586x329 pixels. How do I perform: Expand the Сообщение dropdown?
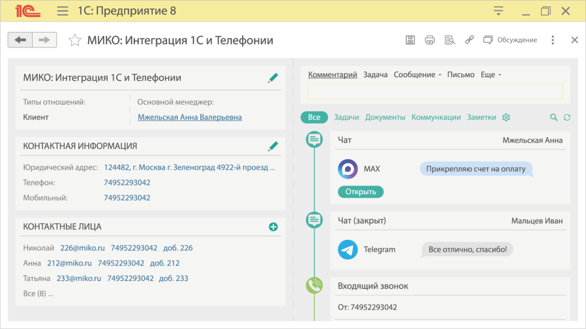[x=417, y=75]
